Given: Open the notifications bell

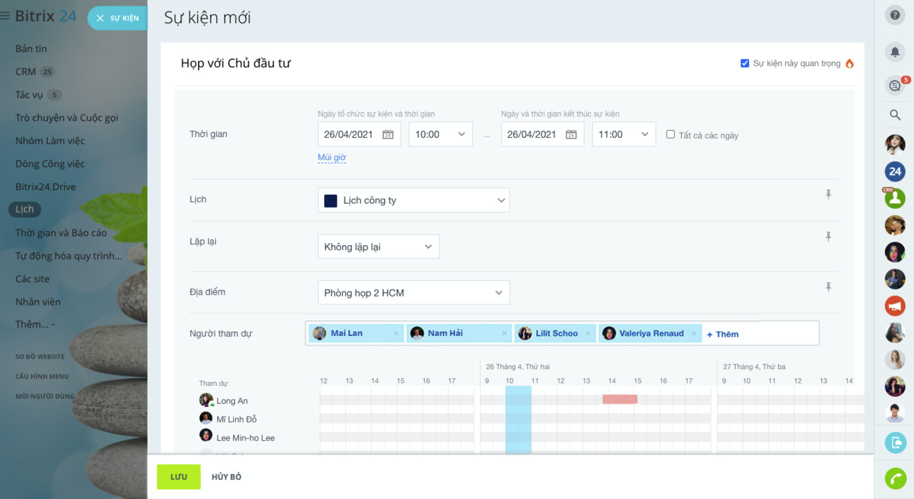Looking at the screenshot, I should [x=895, y=52].
